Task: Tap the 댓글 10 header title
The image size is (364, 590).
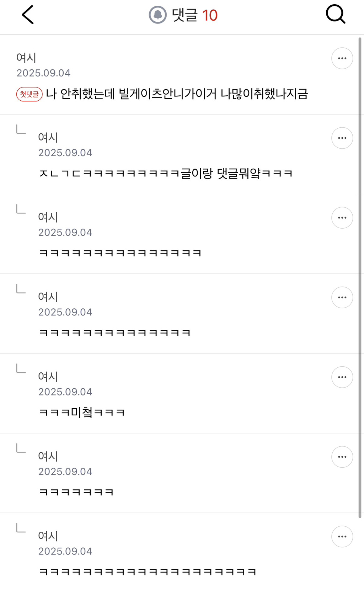Action: 194,15
